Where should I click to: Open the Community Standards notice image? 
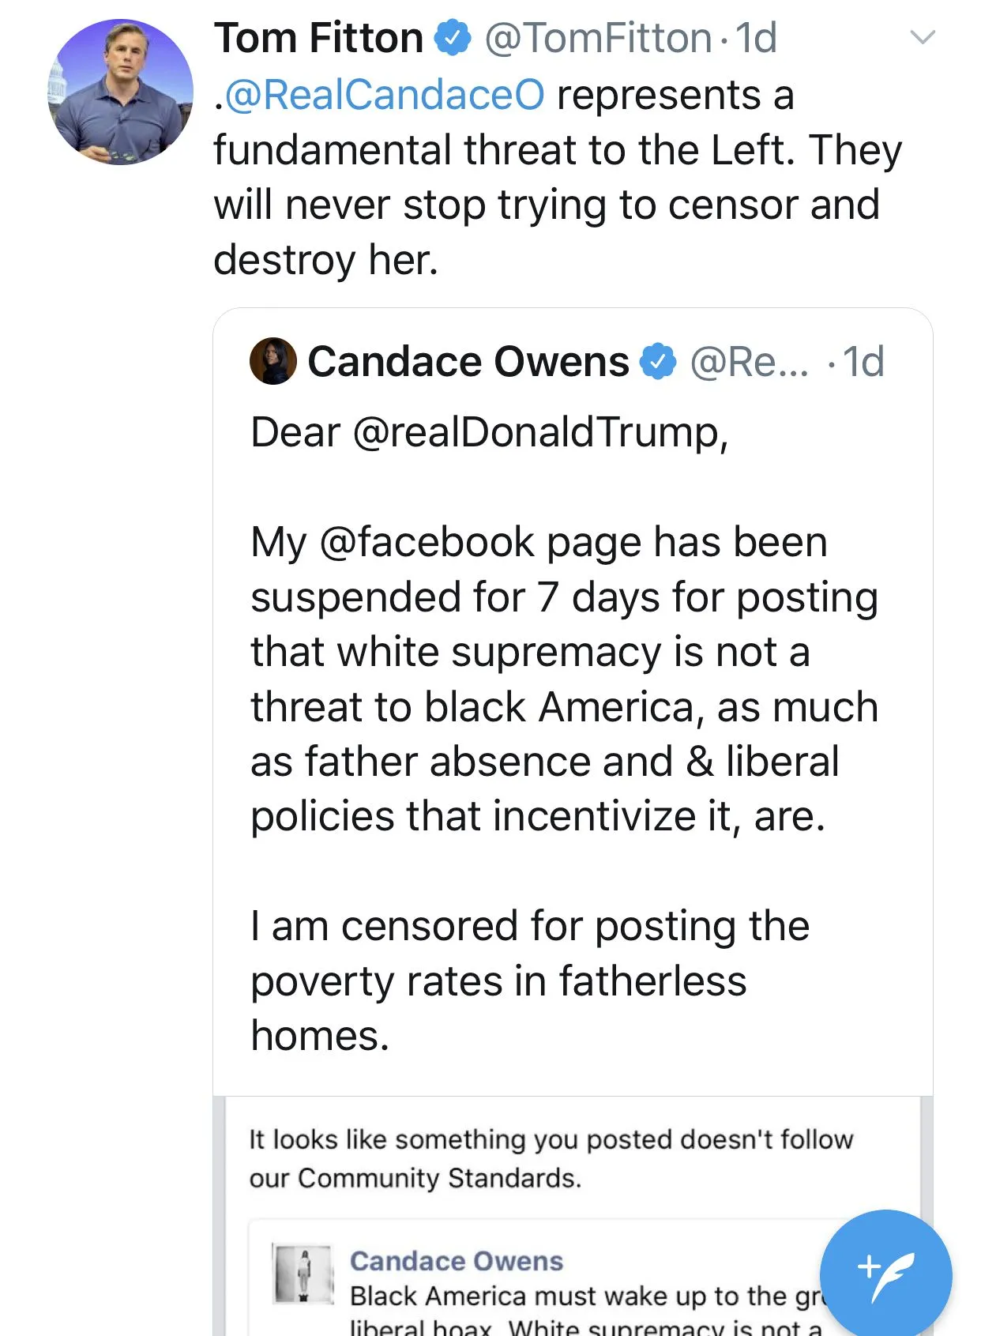[551, 1158]
